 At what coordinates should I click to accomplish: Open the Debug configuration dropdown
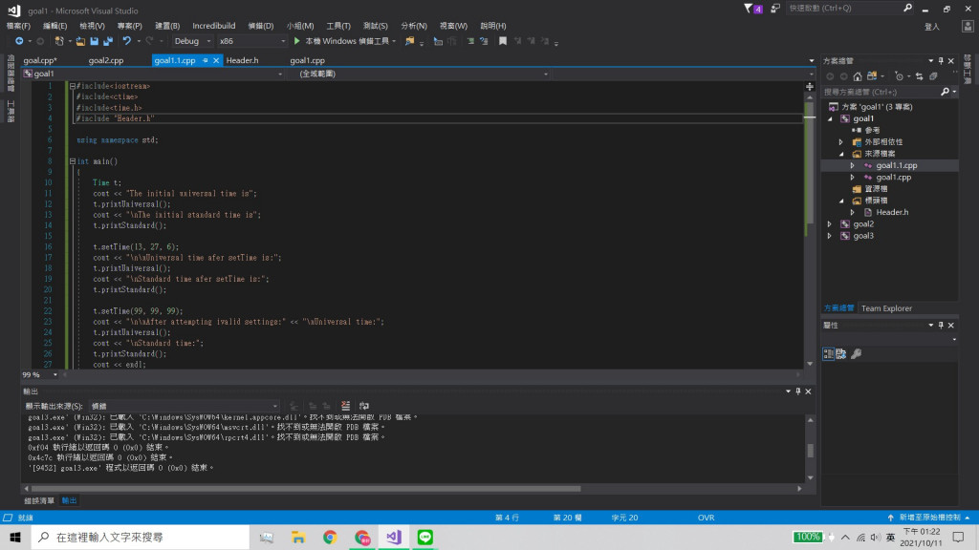click(192, 41)
